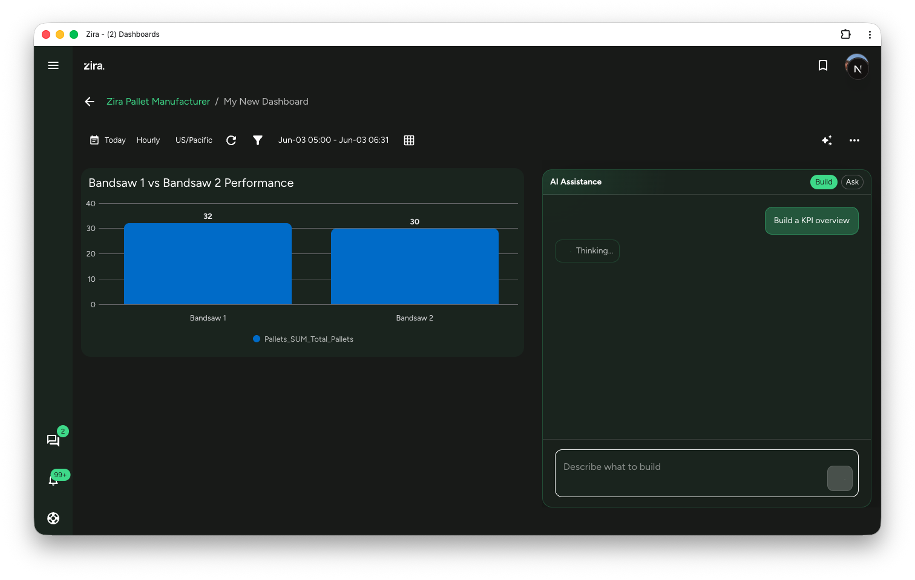Screen dimensions: 915x580
Task: Open the Today date picker
Action: (108, 140)
